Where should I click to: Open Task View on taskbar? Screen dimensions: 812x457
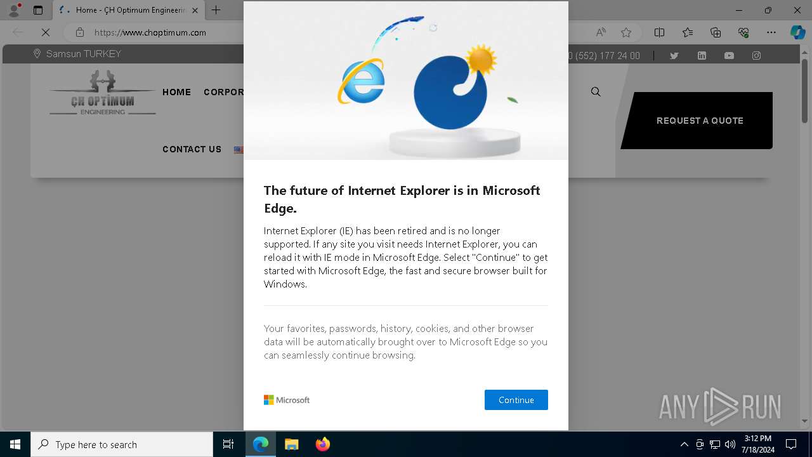pos(228,444)
